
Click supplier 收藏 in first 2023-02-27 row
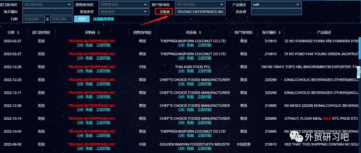click(191, 45)
